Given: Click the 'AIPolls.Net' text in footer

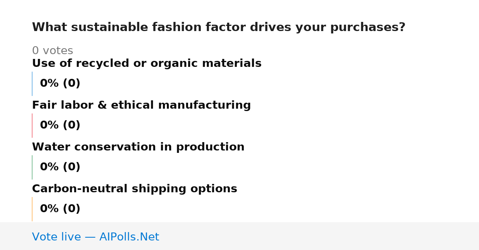Looking at the screenshot, I should [129, 237].
